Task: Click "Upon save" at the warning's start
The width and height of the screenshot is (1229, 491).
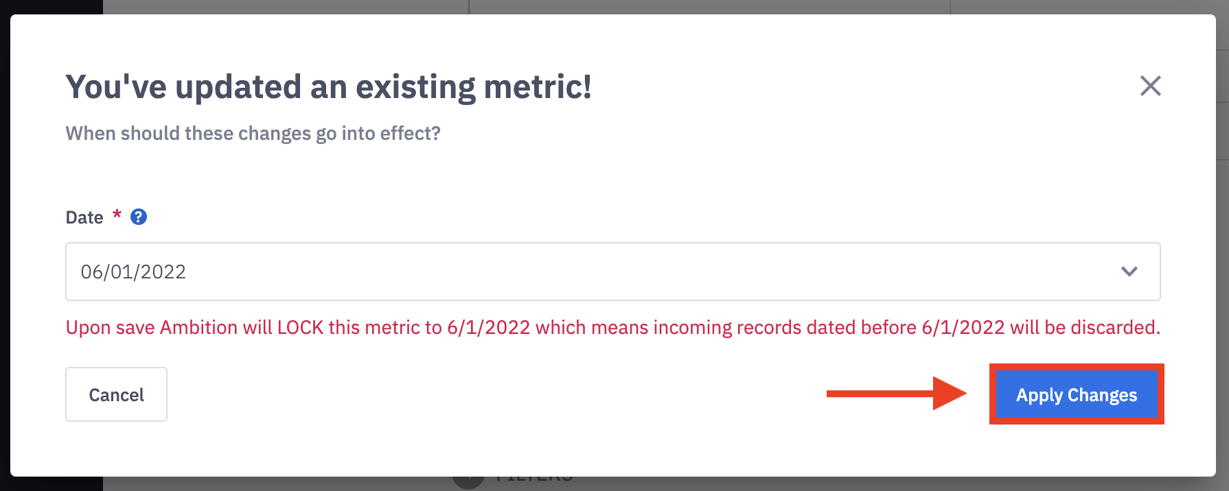Action: point(110,328)
